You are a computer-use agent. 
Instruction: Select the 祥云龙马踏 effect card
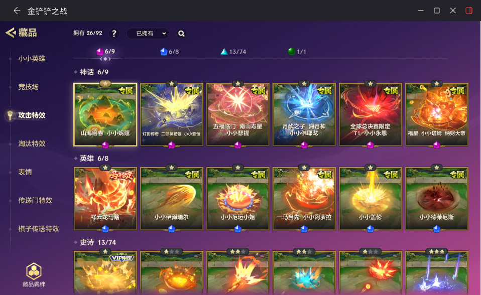tap(105, 198)
